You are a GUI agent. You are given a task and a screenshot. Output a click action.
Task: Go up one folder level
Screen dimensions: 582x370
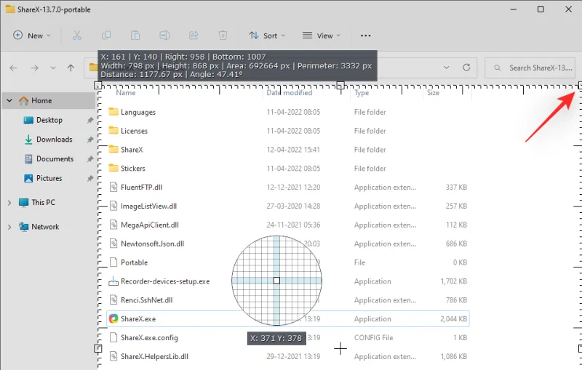(71, 68)
